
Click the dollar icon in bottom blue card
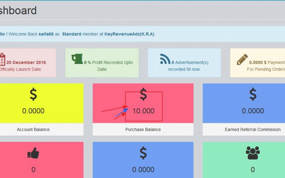pos(143,153)
